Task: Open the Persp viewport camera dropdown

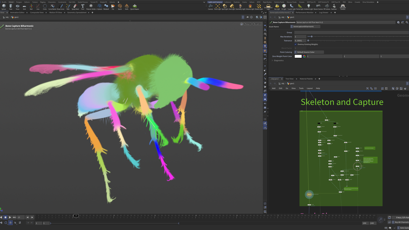Action: (x=247, y=24)
